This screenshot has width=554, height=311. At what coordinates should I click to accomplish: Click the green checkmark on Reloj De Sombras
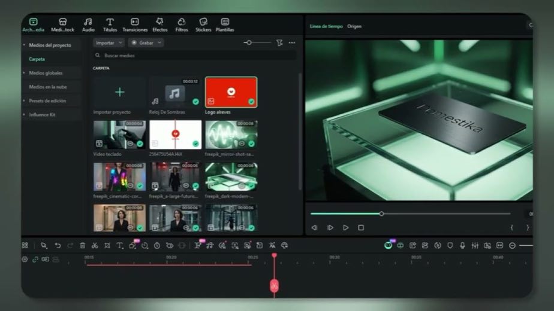[195, 102]
